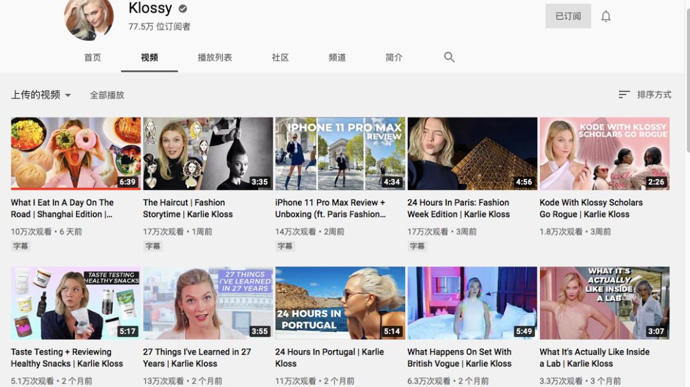
Task: Click the 字幕 badge under Shanghai Edition video
Action: 20,247
